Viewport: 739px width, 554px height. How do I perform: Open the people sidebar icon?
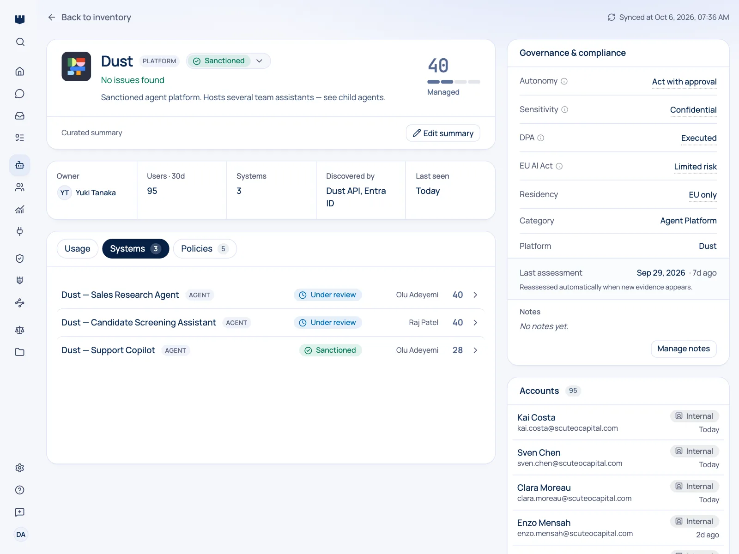[20, 187]
